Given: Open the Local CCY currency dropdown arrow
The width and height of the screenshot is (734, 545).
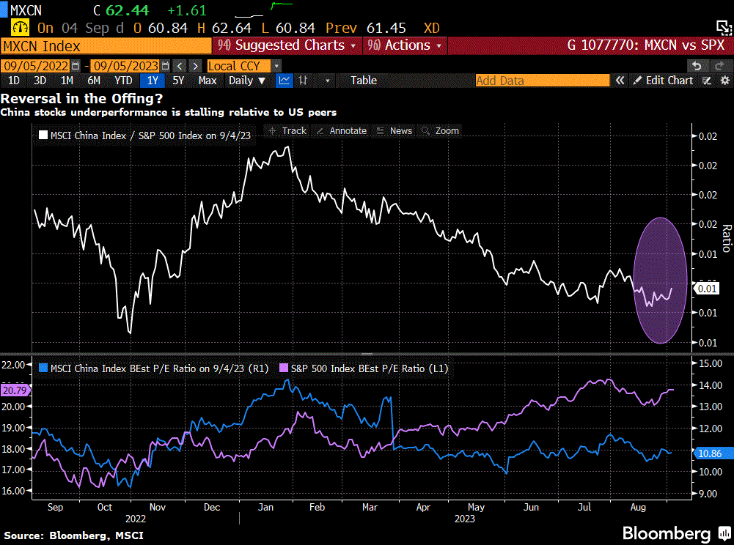Looking at the screenshot, I should [276, 66].
